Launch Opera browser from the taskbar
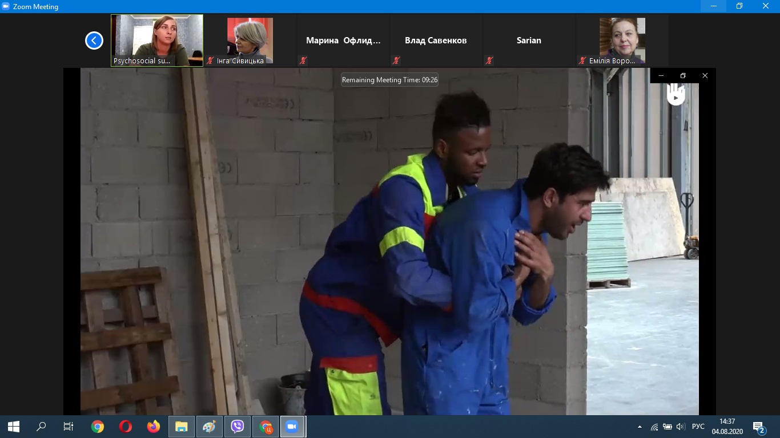This screenshot has width=780, height=438. 126,427
